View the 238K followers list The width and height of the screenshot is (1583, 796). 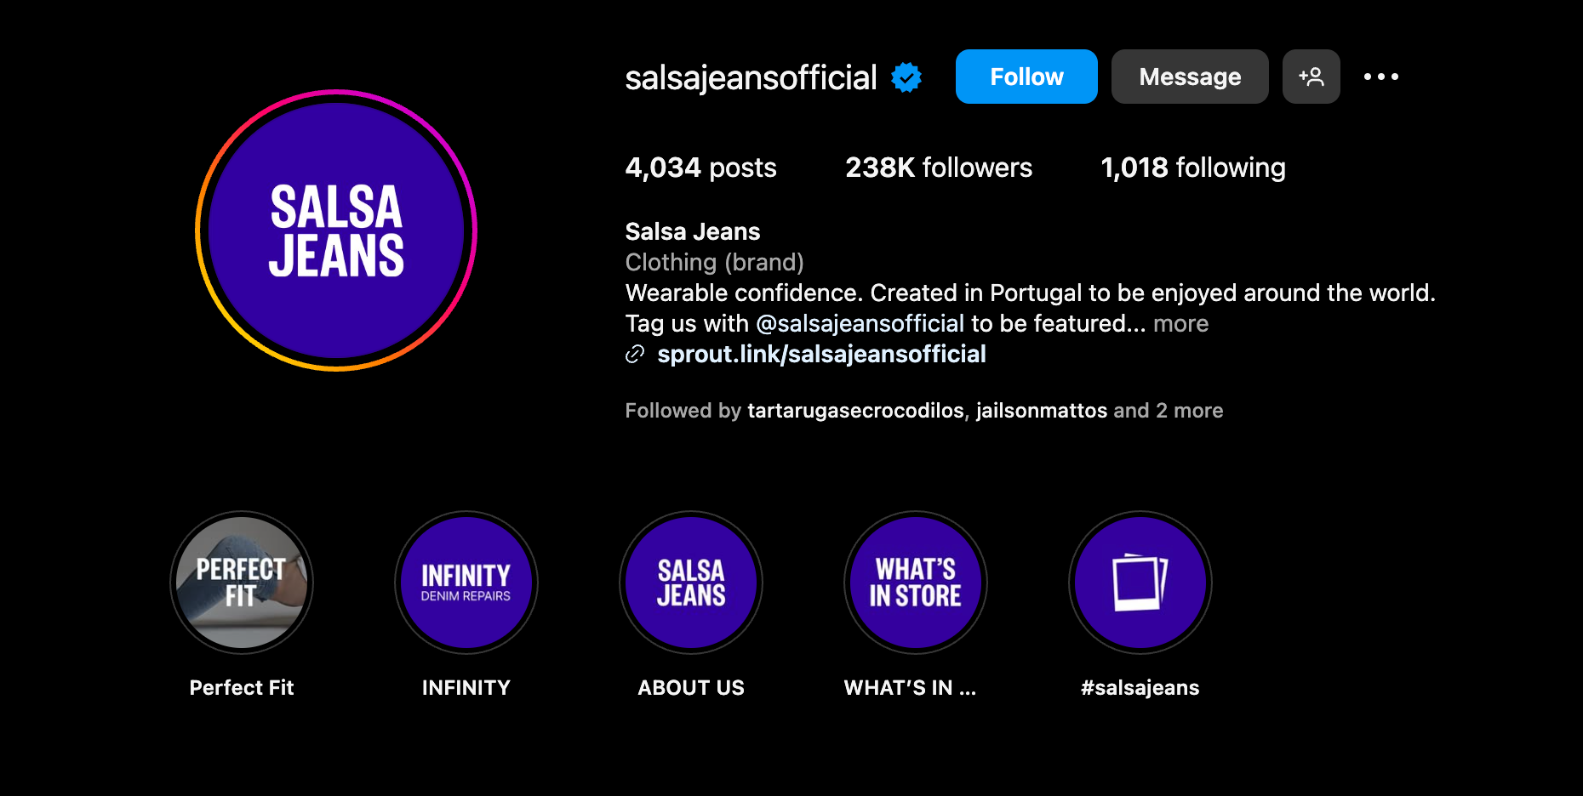coord(939,168)
